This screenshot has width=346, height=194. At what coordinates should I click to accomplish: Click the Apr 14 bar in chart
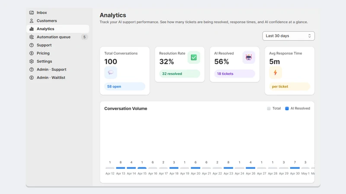click(x=131, y=168)
